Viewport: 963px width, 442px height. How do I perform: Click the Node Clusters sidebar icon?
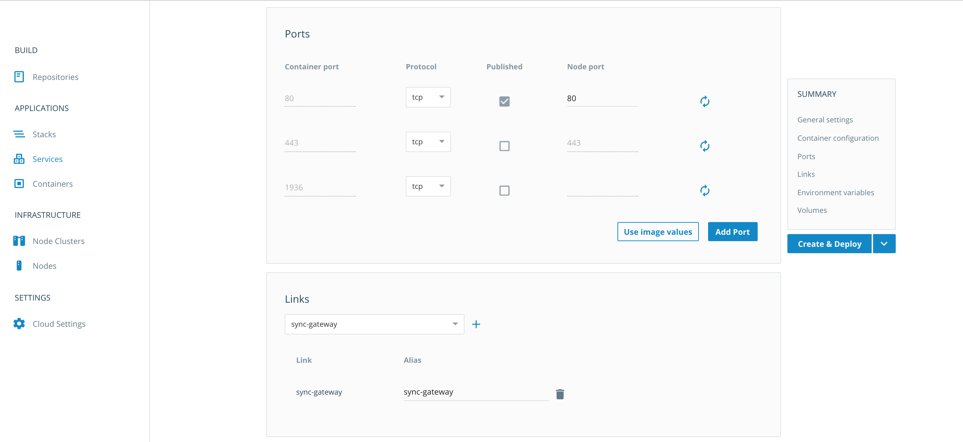tap(19, 241)
